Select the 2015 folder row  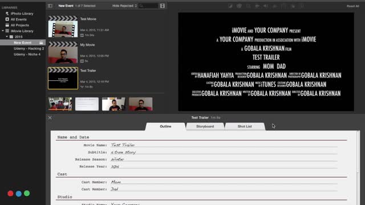[x=19, y=36]
